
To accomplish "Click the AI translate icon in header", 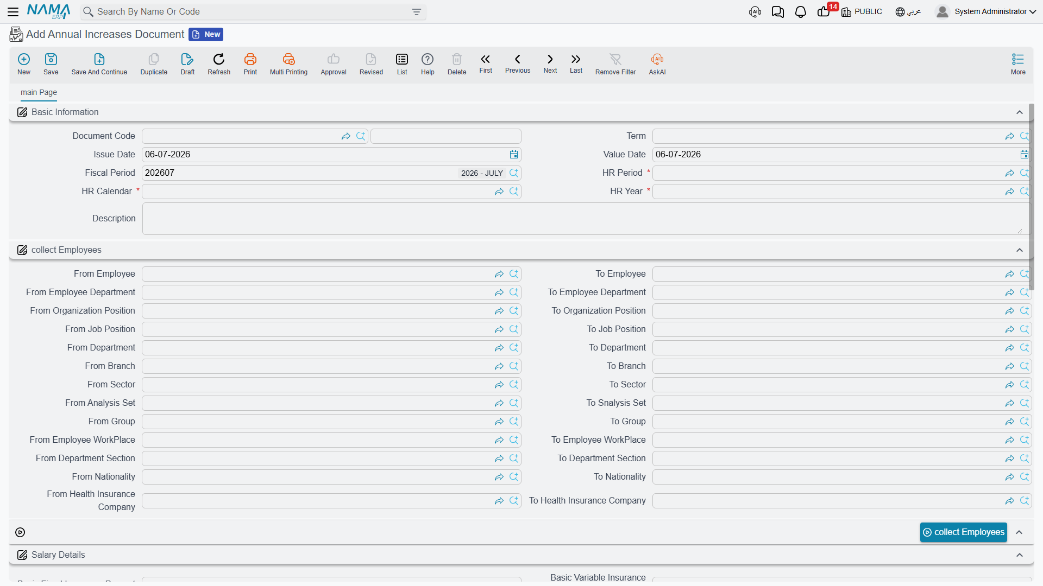I will pyautogui.click(x=755, y=12).
